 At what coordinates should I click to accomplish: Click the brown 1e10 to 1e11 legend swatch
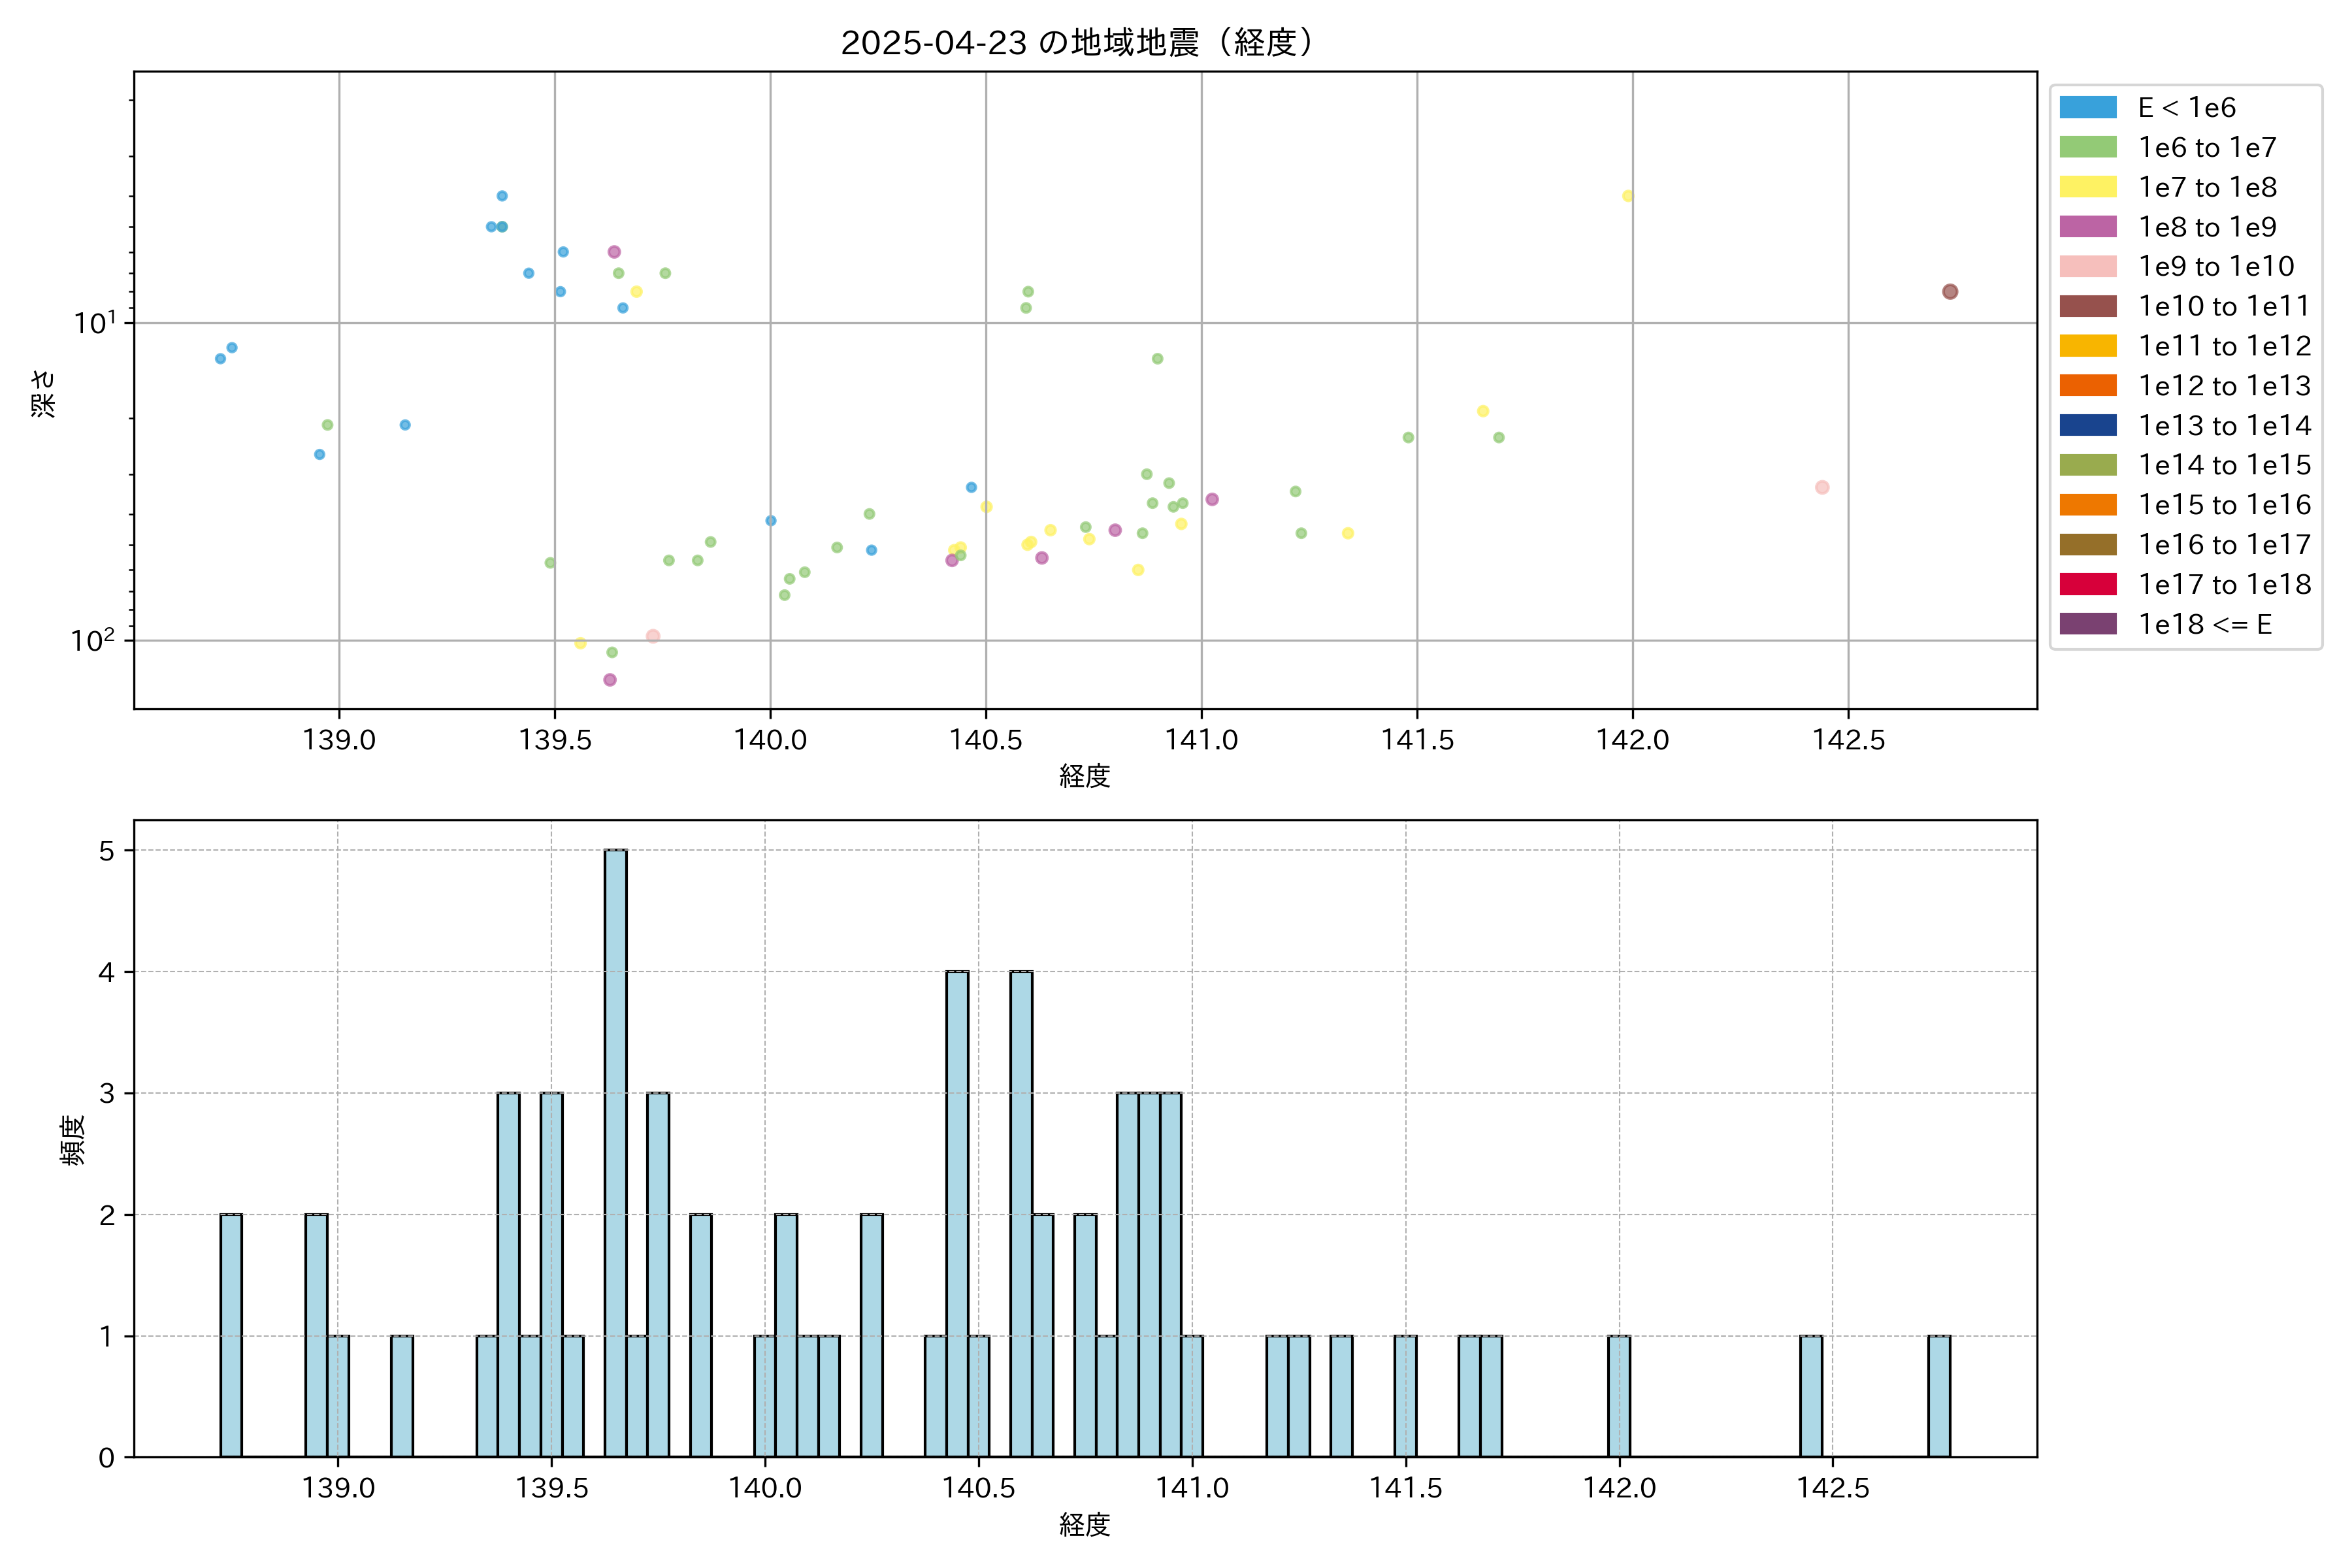point(2087,306)
